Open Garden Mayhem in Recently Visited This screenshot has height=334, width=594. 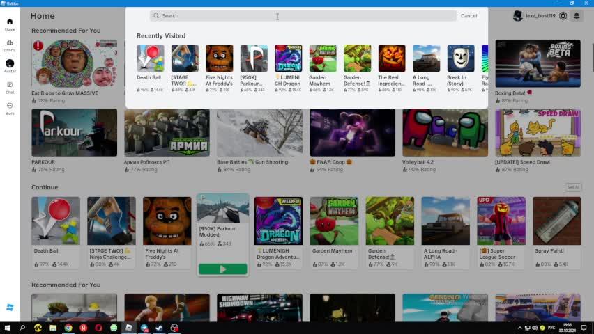(x=323, y=68)
